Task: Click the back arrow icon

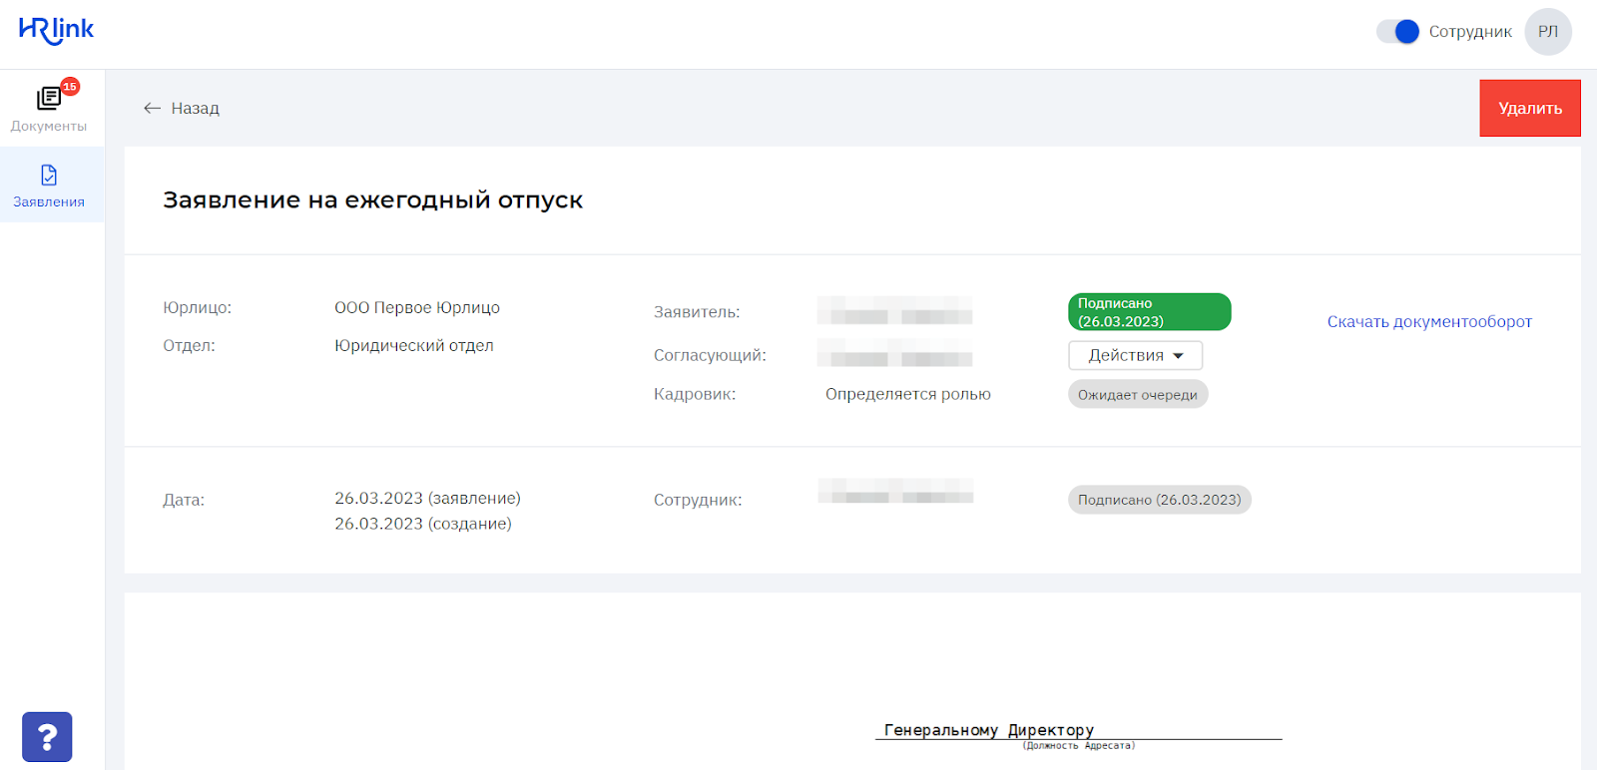Action: pyautogui.click(x=152, y=108)
